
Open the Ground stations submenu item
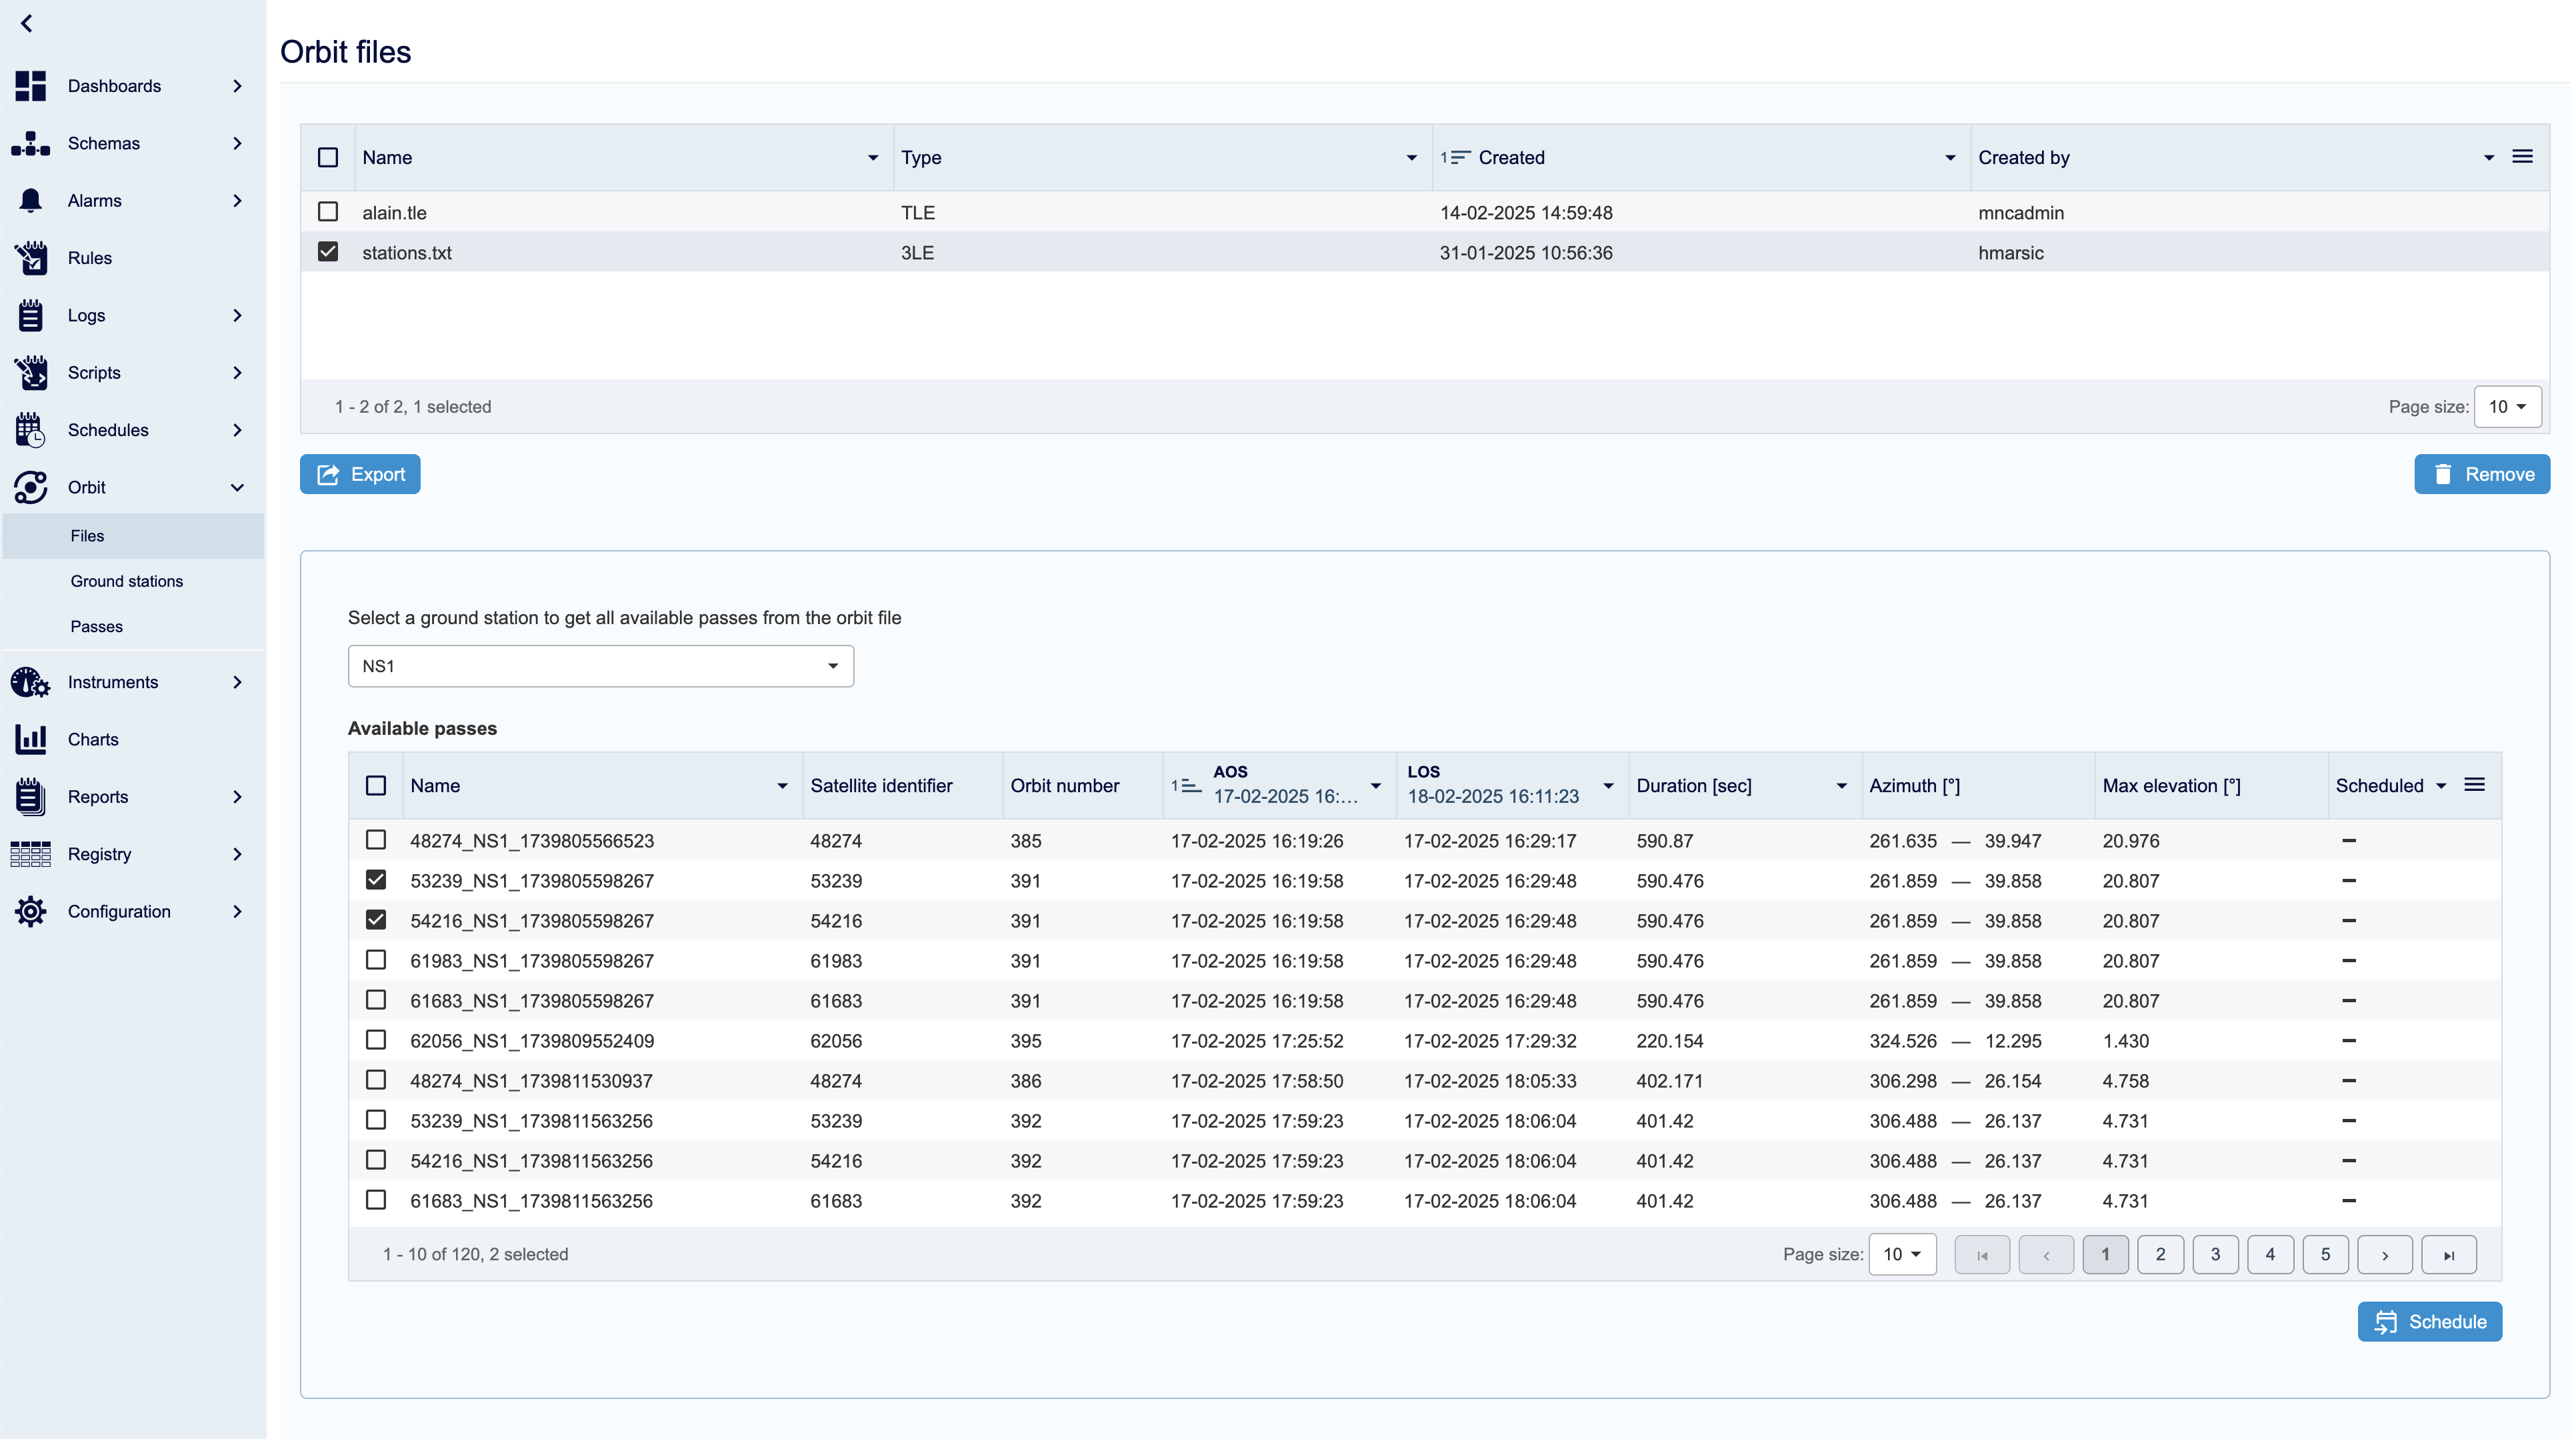(127, 581)
